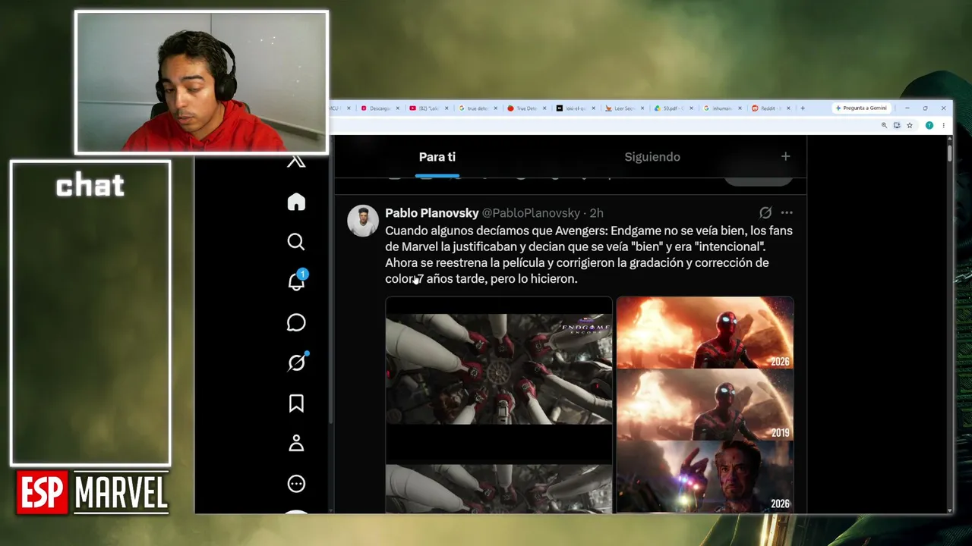Image resolution: width=972 pixels, height=546 pixels.
Task: Open Notifications bell with 1 badge
Action: (296, 281)
